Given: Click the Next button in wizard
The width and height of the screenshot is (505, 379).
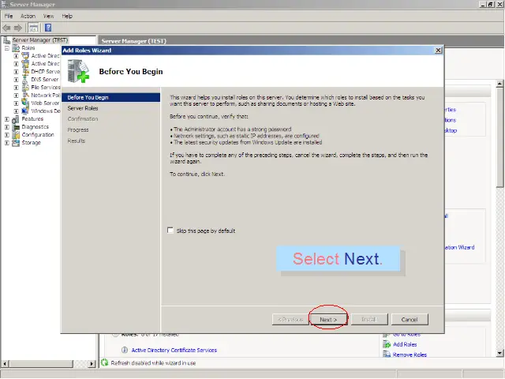Looking at the screenshot, I should point(327,320).
